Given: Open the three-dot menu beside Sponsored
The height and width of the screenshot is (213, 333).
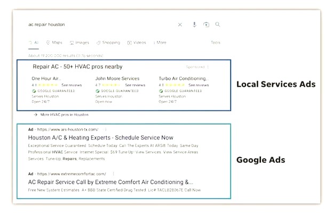Looking at the screenshot, I should pyautogui.click(x=208, y=67).
